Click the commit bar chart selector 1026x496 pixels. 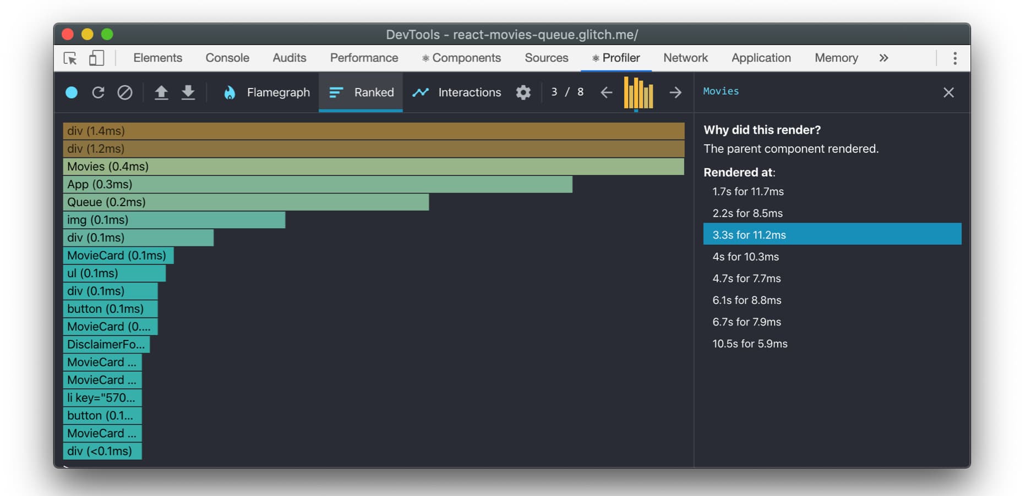pyautogui.click(x=638, y=93)
